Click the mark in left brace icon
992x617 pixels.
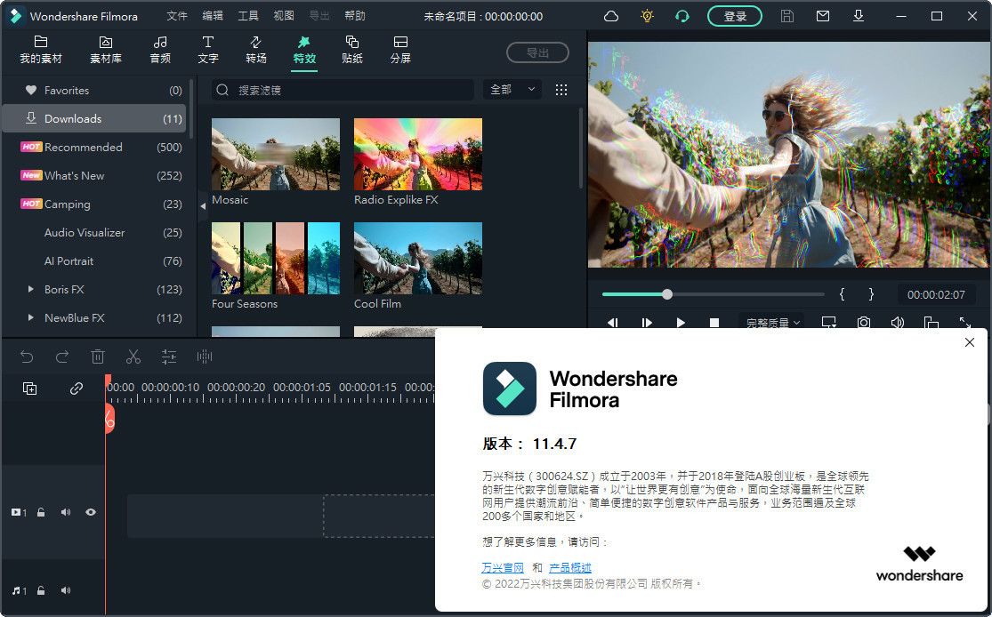(842, 294)
